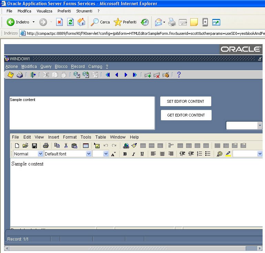
Task: Click SET EDITOR CONTENT button
Action: coord(185,101)
